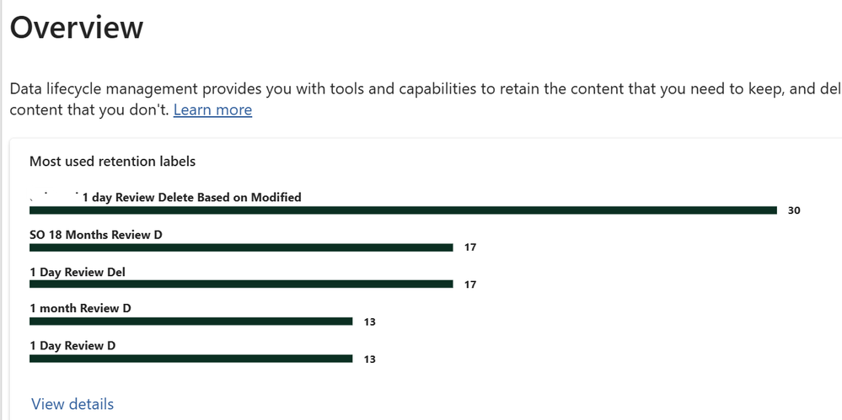Image resolution: width=842 pixels, height=420 pixels.
Task: Select the SO 18 Months Review D label
Action: 95,234
